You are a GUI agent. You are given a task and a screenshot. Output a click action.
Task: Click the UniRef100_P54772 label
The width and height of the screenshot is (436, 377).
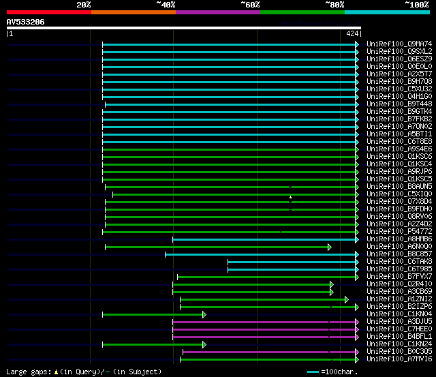399,232
